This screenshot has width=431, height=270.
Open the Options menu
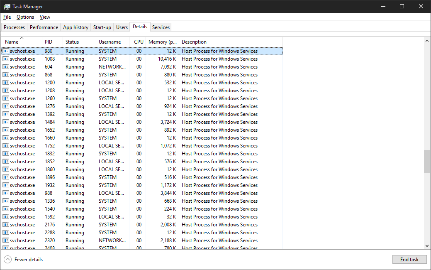coord(25,17)
